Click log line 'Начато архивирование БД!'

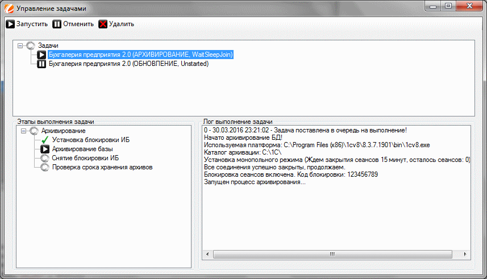pyautogui.click(x=243, y=138)
